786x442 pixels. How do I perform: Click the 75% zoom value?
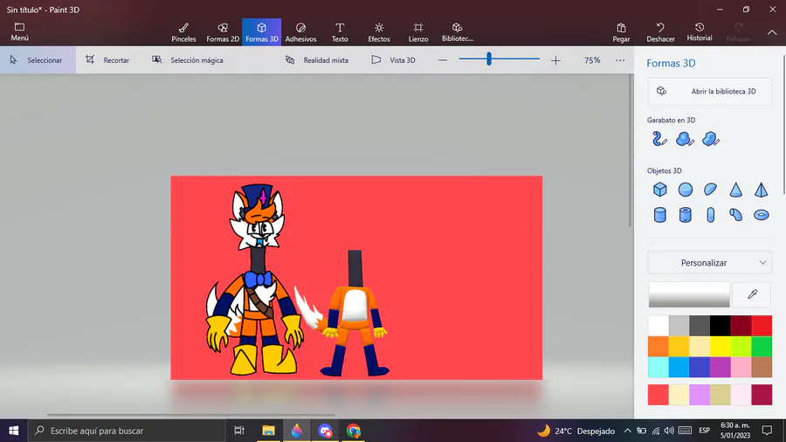[x=592, y=60]
